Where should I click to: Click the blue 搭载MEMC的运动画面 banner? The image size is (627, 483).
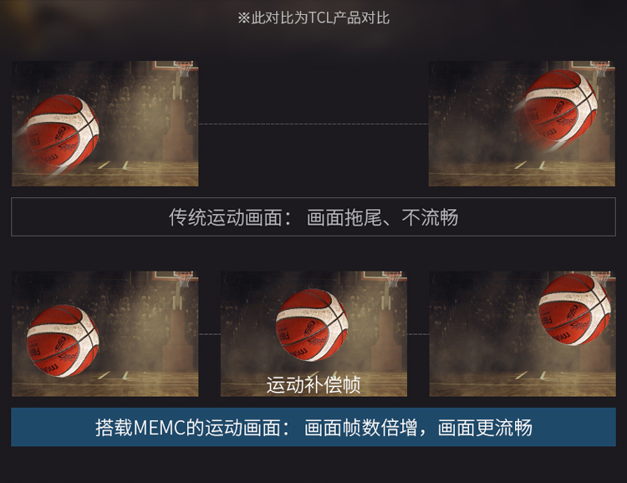pyautogui.click(x=313, y=427)
